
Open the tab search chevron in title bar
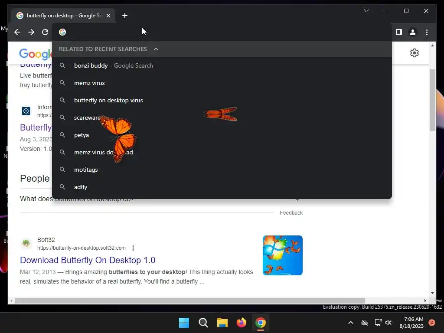point(366,11)
